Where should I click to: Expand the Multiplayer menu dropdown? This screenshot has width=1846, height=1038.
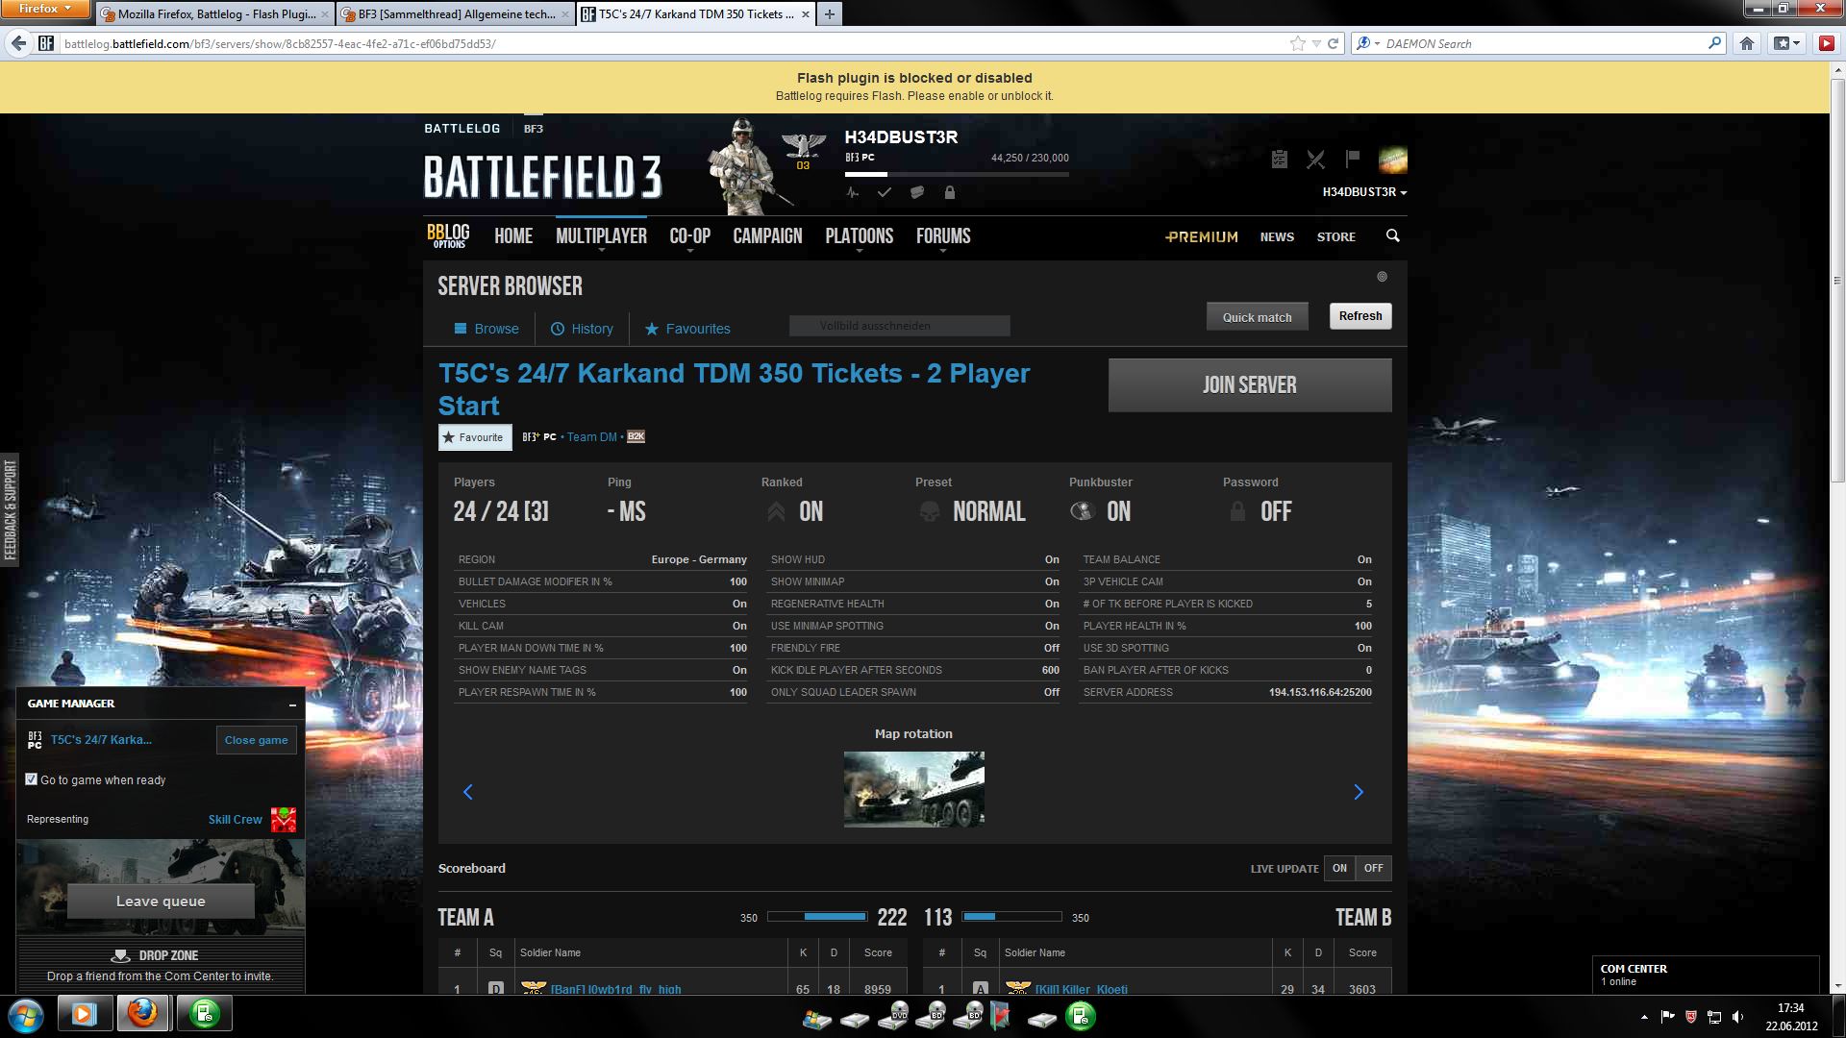[601, 236]
